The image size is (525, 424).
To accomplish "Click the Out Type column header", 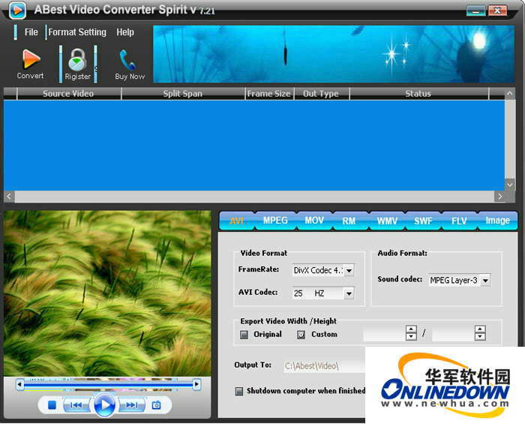I will click(321, 94).
